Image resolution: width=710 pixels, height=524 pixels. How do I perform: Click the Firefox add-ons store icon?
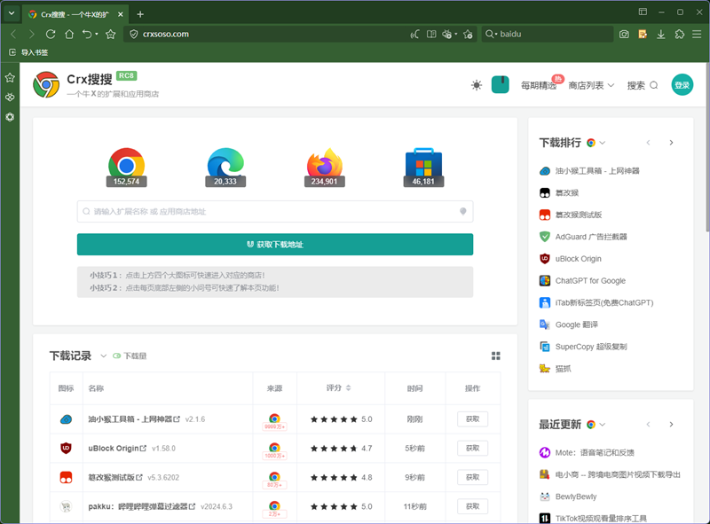324,165
